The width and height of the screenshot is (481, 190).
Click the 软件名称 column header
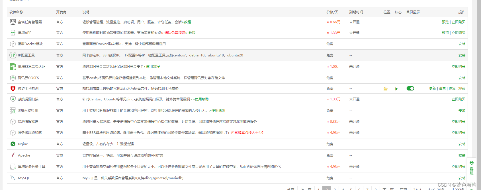(x=16, y=12)
